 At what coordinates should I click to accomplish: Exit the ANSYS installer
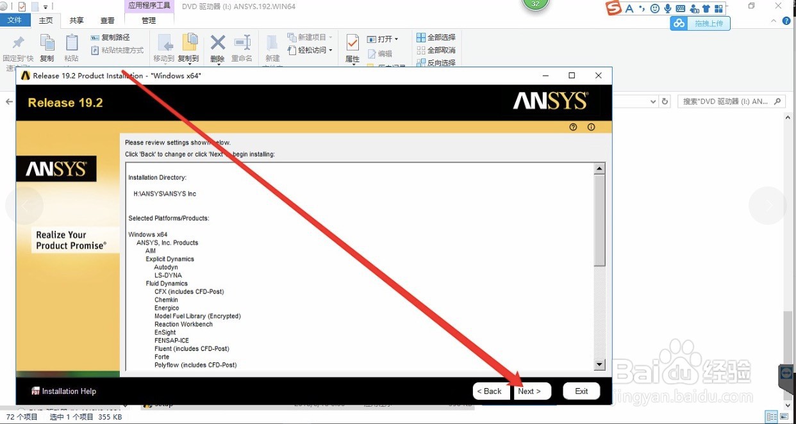(x=581, y=391)
